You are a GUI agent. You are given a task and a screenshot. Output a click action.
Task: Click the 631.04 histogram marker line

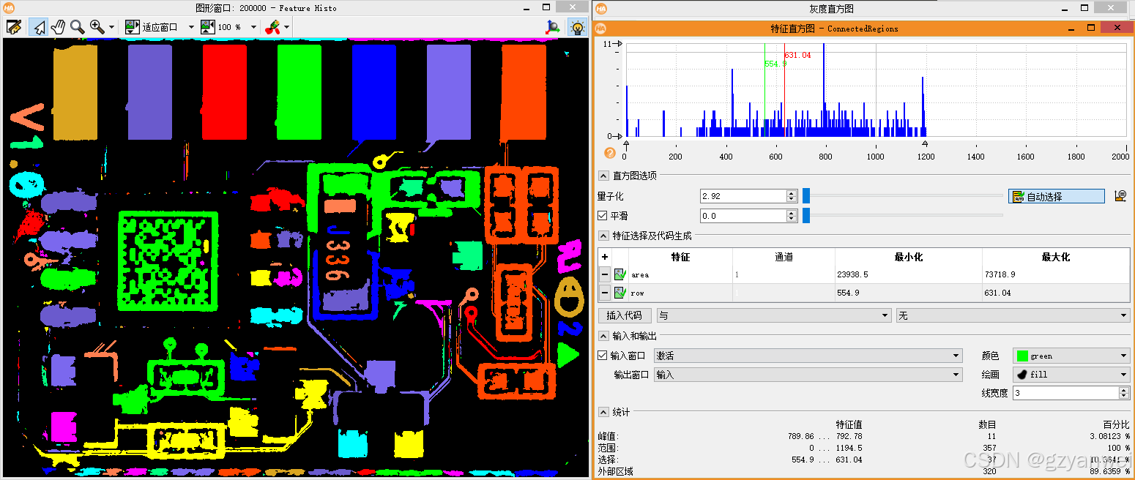pyautogui.click(x=784, y=90)
